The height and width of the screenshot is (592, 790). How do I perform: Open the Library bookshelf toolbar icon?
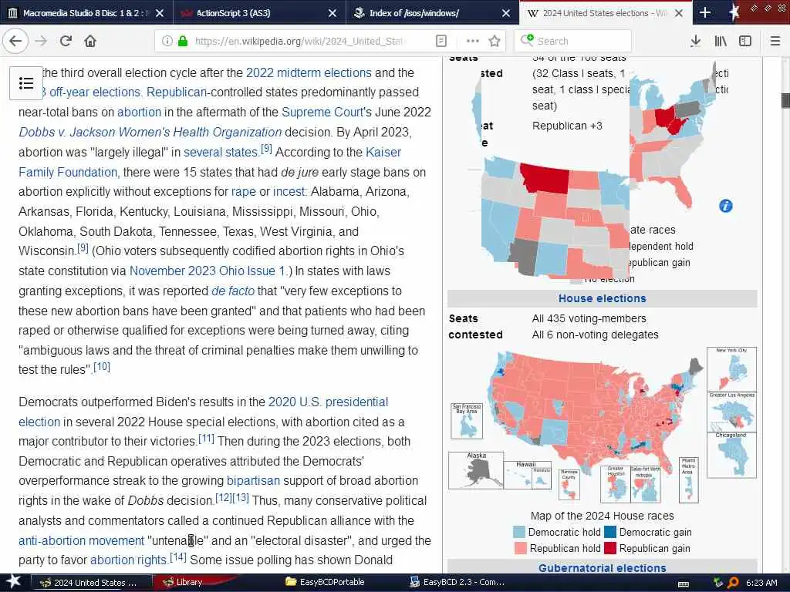(721, 41)
